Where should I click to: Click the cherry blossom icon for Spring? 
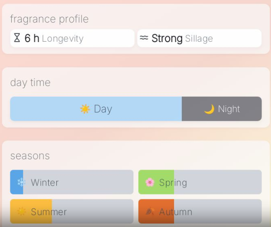click(150, 183)
